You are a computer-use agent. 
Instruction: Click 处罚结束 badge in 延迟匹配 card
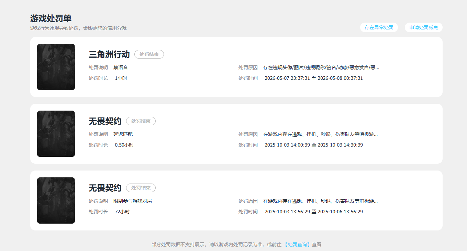point(141,121)
